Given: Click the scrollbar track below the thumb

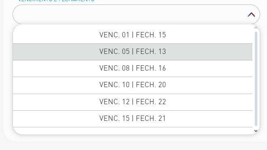Looking at the screenshot, I should point(256,127).
